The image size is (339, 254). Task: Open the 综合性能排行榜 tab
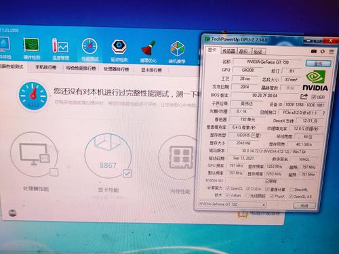pyautogui.click(x=81, y=68)
